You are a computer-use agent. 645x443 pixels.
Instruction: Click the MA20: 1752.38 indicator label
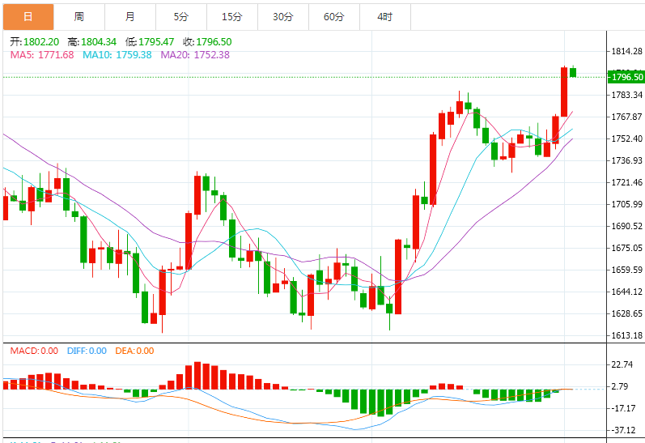pyautogui.click(x=195, y=55)
